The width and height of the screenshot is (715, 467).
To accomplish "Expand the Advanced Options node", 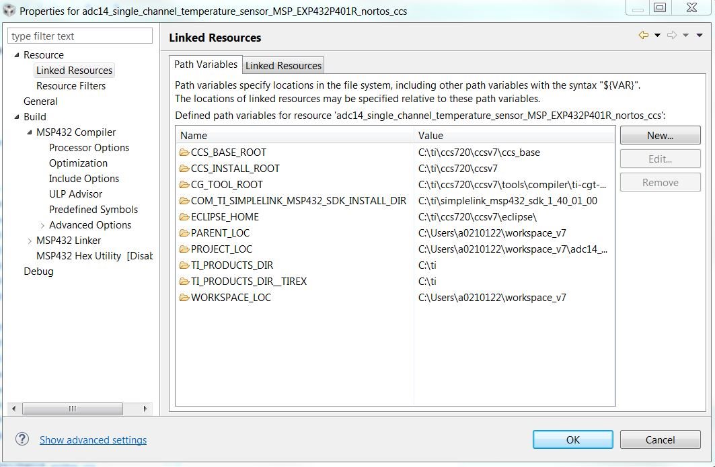I will pyautogui.click(x=42, y=225).
